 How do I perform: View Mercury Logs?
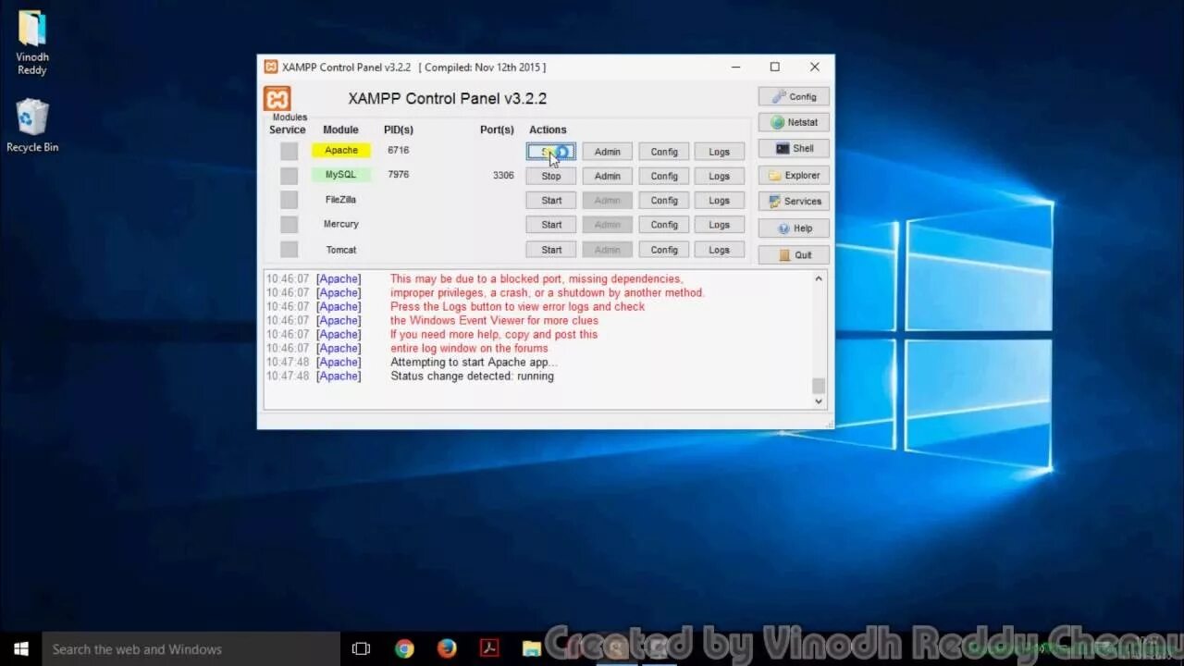[x=720, y=225]
